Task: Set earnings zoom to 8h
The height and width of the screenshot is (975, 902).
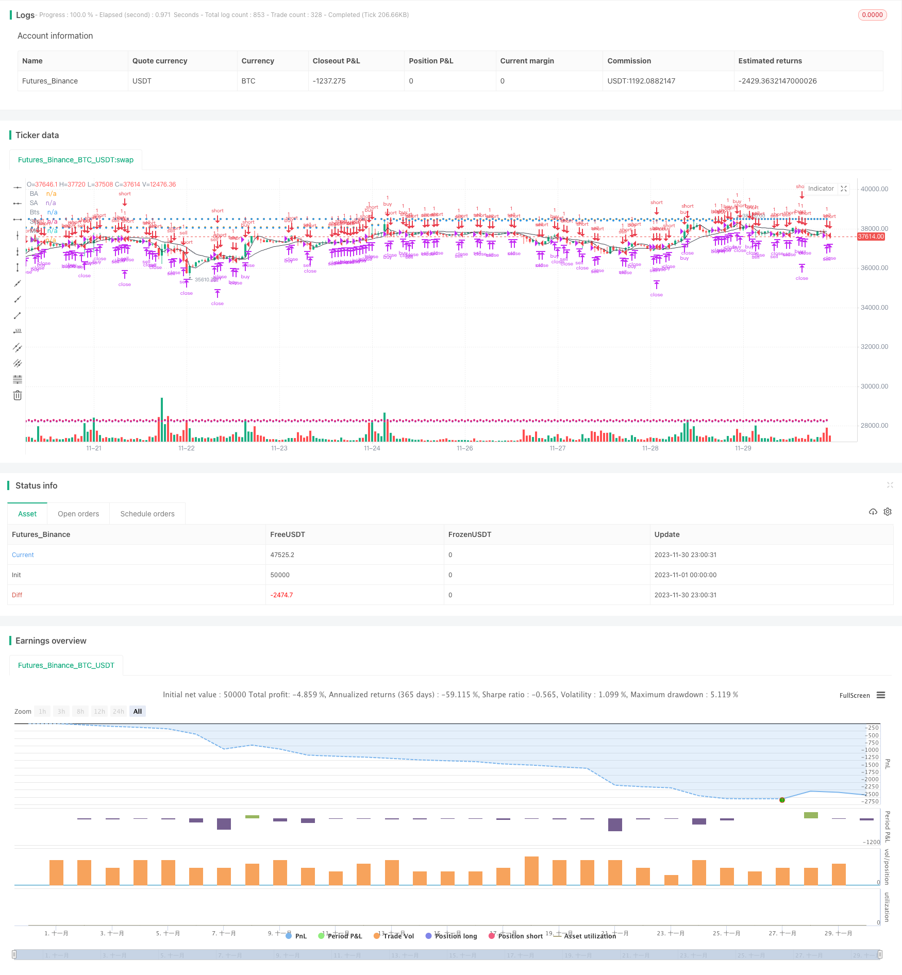Action: 80,712
